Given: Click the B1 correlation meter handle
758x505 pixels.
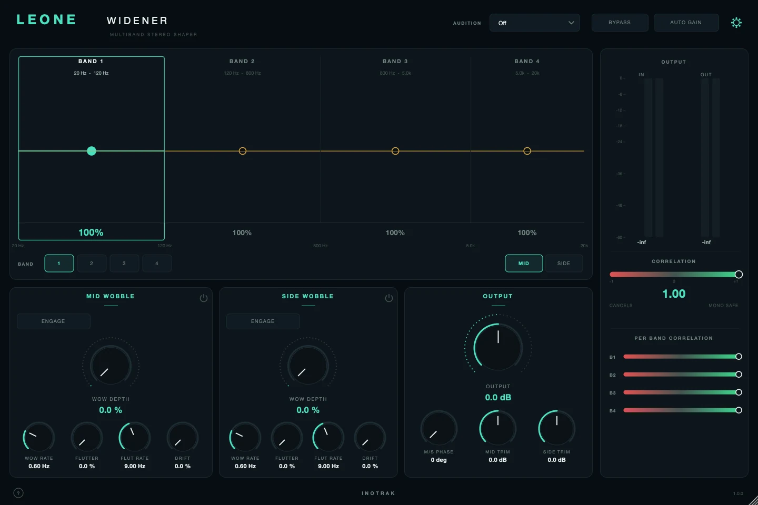Looking at the screenshot, I should (739, 357).
